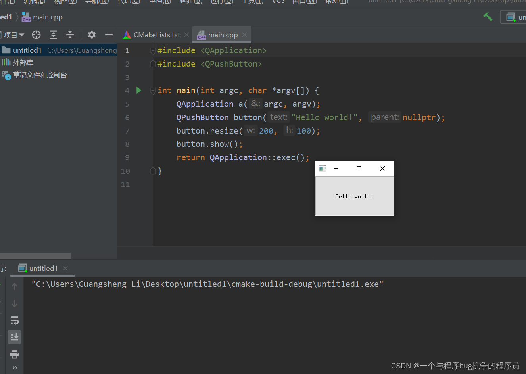Click the select-opened-file crosshair icon

(36, 35)
